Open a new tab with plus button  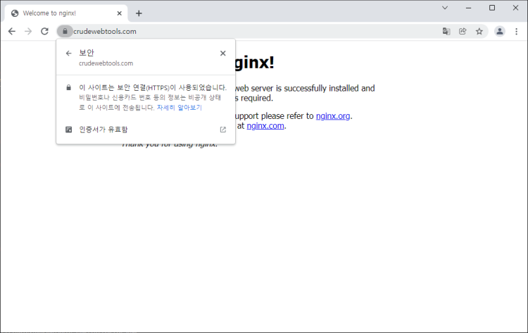point(139,13)
